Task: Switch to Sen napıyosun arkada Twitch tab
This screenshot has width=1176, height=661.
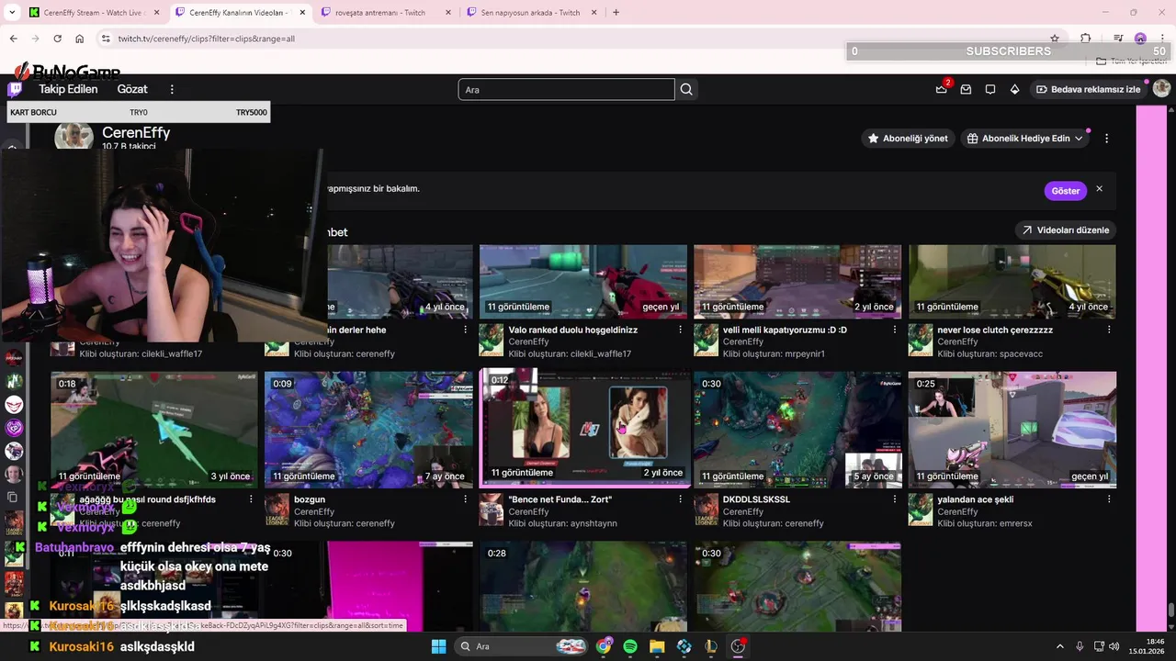Action: pos(529,12)
